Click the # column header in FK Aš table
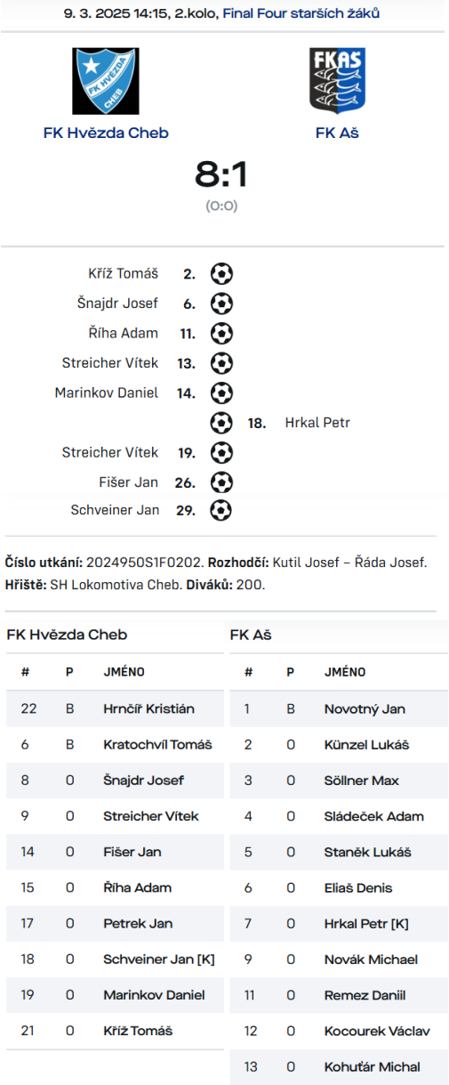Viewport: 449px width, 1085px height. click(249, 672)
